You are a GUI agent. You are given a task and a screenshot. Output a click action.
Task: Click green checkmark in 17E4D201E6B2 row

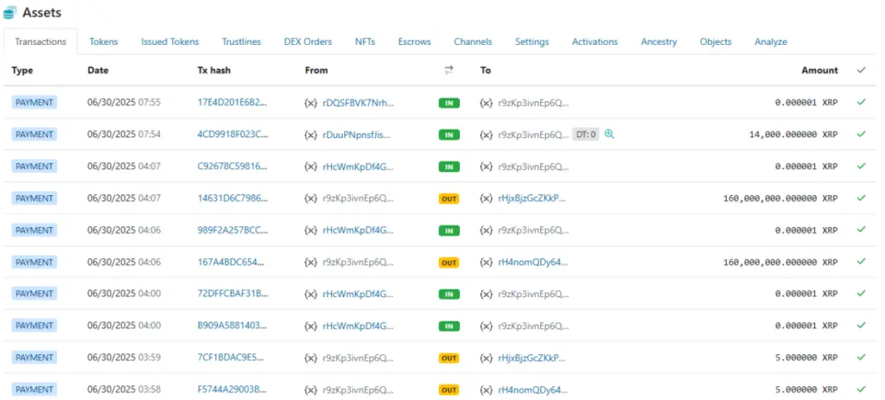click(x=861, y=102)
